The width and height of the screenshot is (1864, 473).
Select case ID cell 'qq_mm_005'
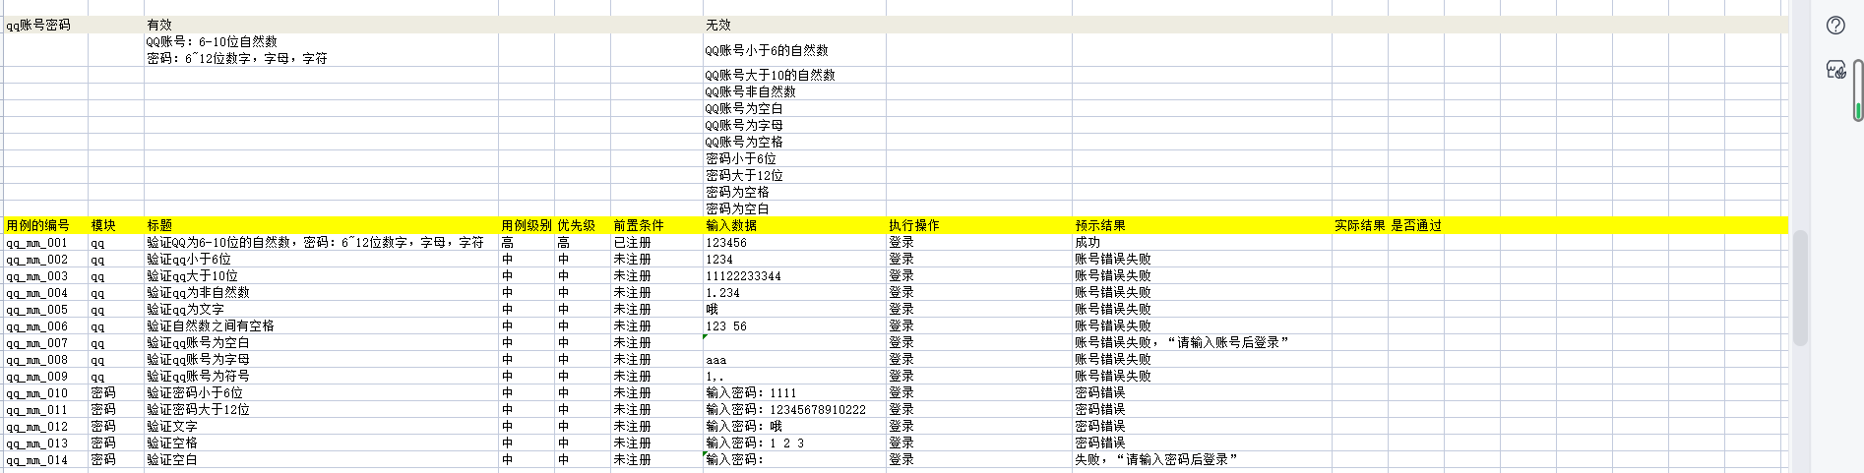[46, 309]
